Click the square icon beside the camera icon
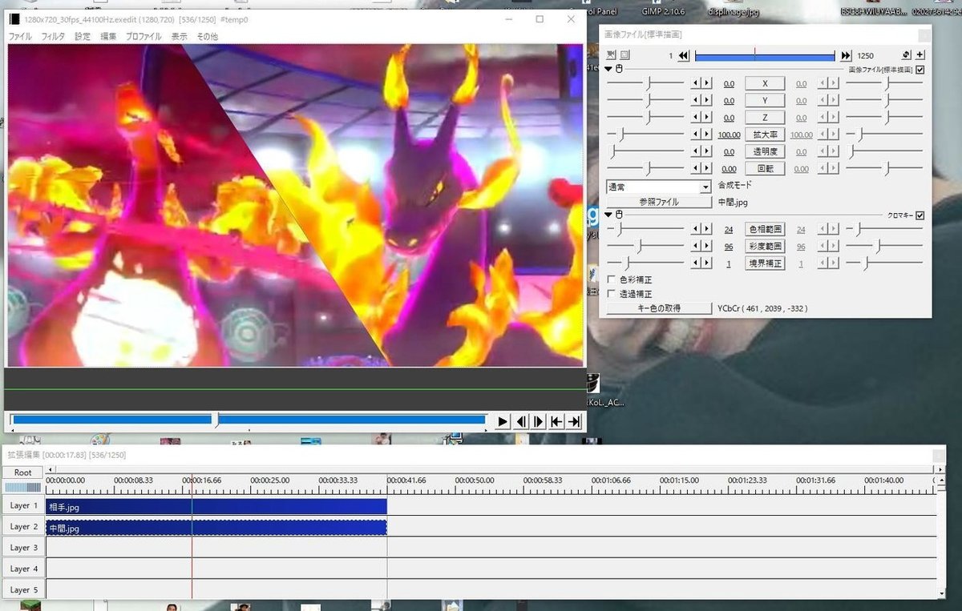Screen dimensions: 962x611 [624, 54]
